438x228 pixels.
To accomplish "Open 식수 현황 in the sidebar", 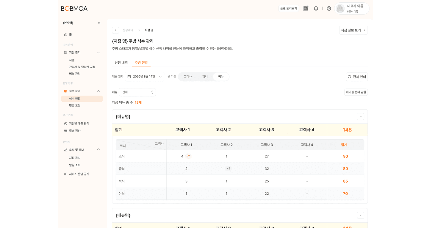I will click(82, 99).
